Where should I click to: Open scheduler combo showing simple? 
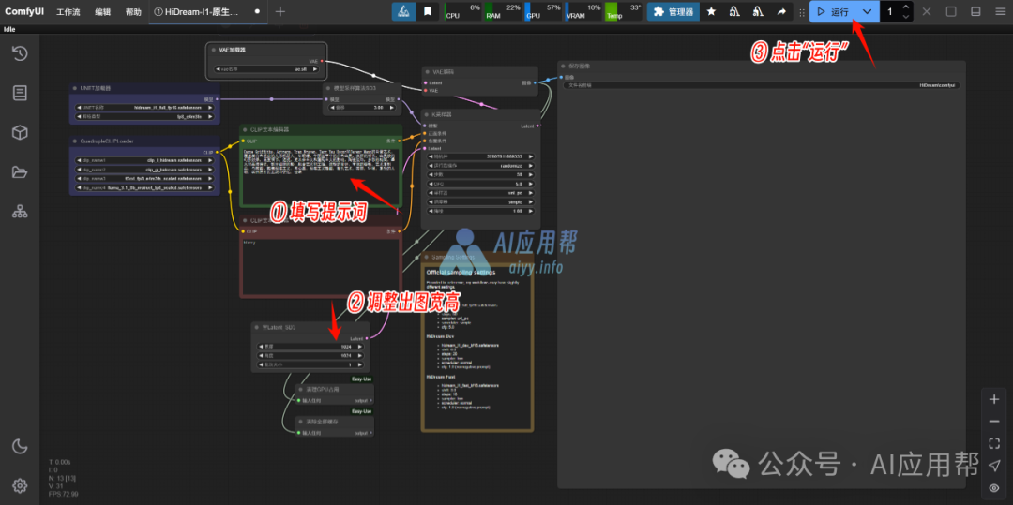[x=480, y=201]
